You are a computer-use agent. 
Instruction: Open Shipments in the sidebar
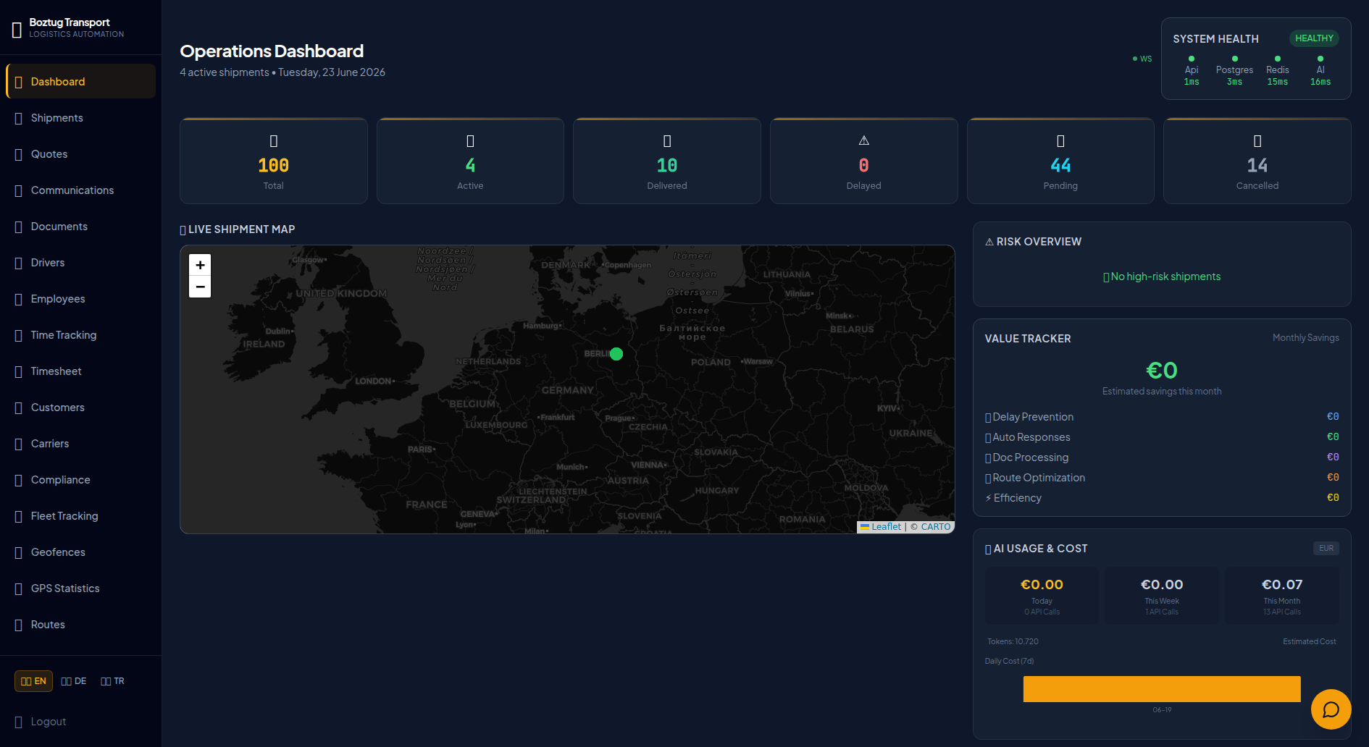click(80, 118)
